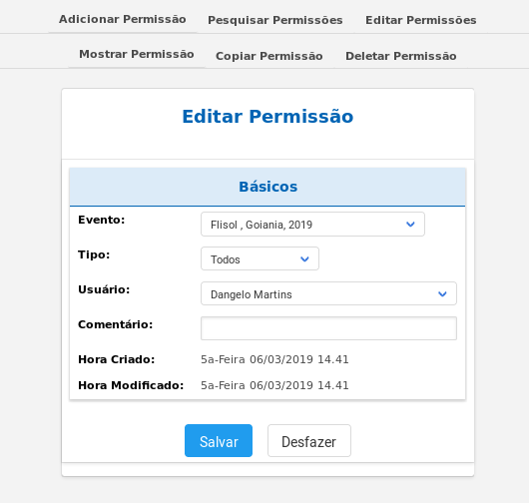Image resolution: width=529 pixels, height=503 pixels.
Task: Click the Comentário field label
Action: pos(116,324)
